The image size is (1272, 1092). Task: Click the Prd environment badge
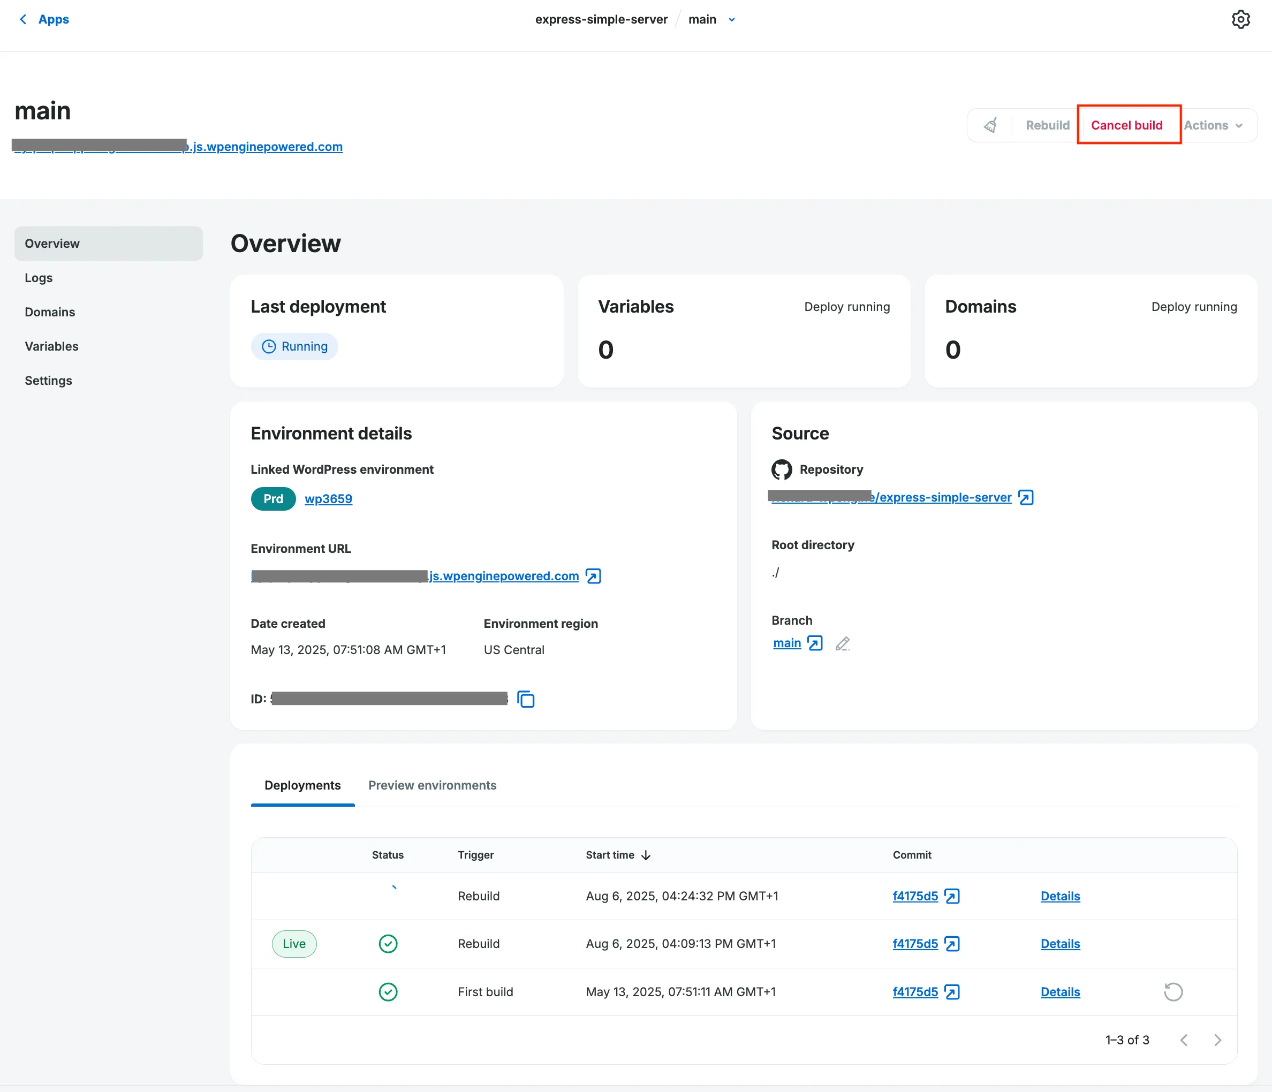273,499
